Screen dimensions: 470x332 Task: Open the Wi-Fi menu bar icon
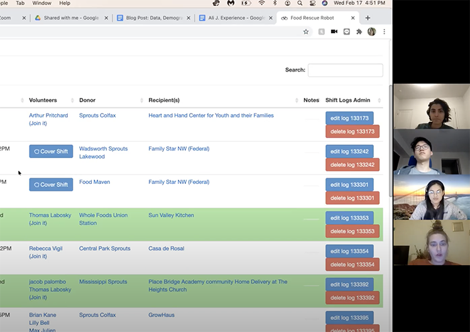[261, 3]
